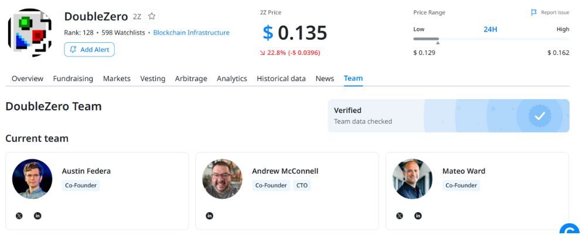This screenshot has width=586, height=235.
Task: Switch to the Overview tab
Action: pos(28,78)
